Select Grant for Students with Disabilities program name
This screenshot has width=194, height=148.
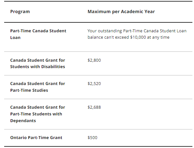[x=37, y=63]
